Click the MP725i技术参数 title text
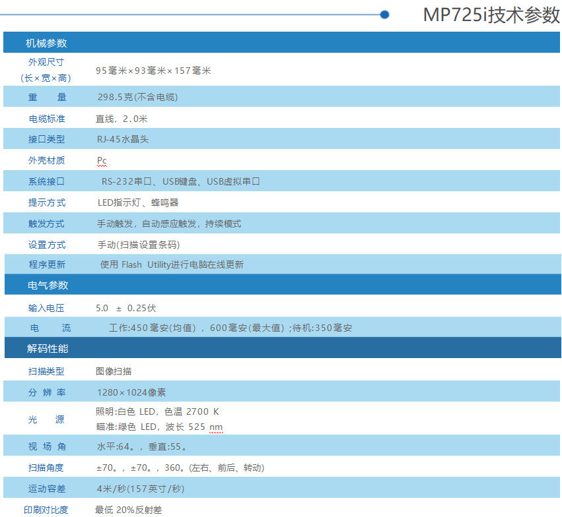 (x=491, y=15)
